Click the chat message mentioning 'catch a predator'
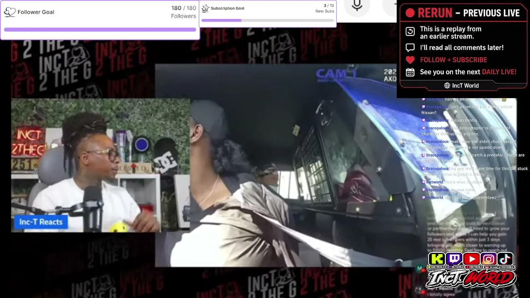The width and height of the screenshot is (530, 298). [473, 158]
